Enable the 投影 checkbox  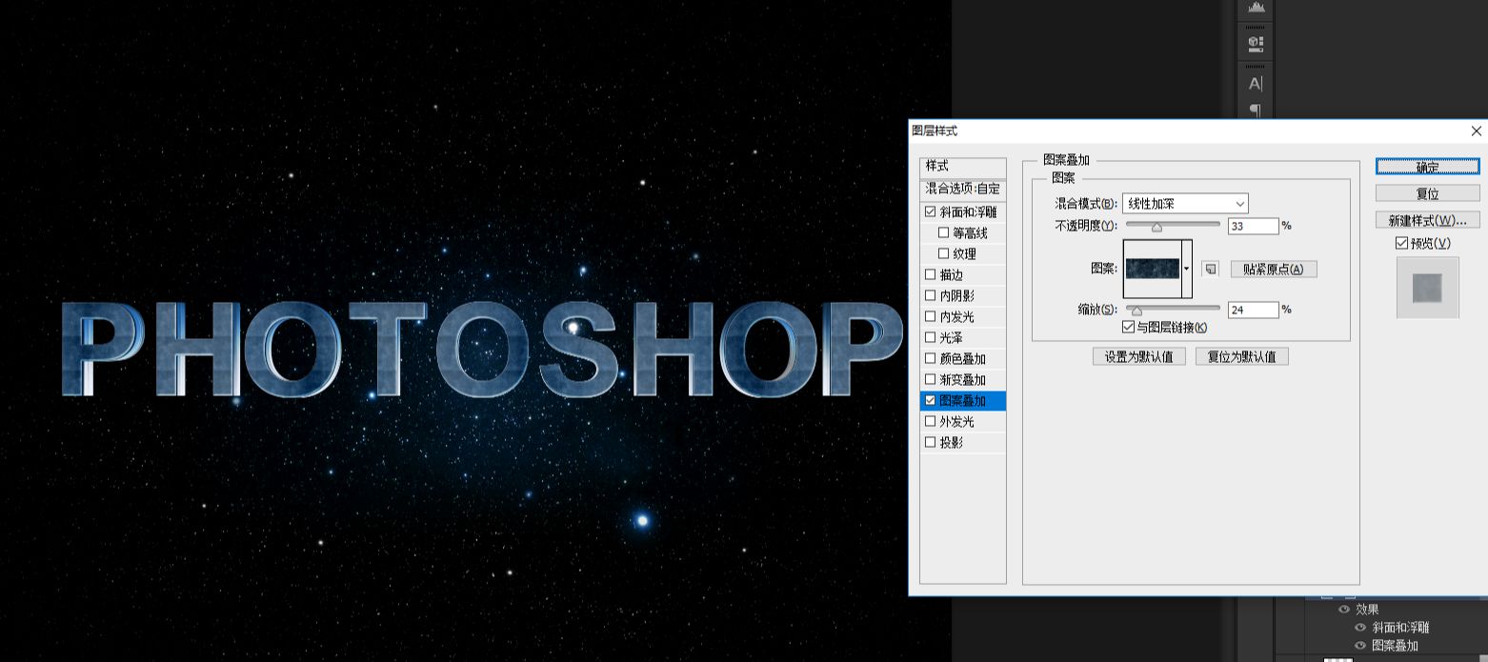931,443
